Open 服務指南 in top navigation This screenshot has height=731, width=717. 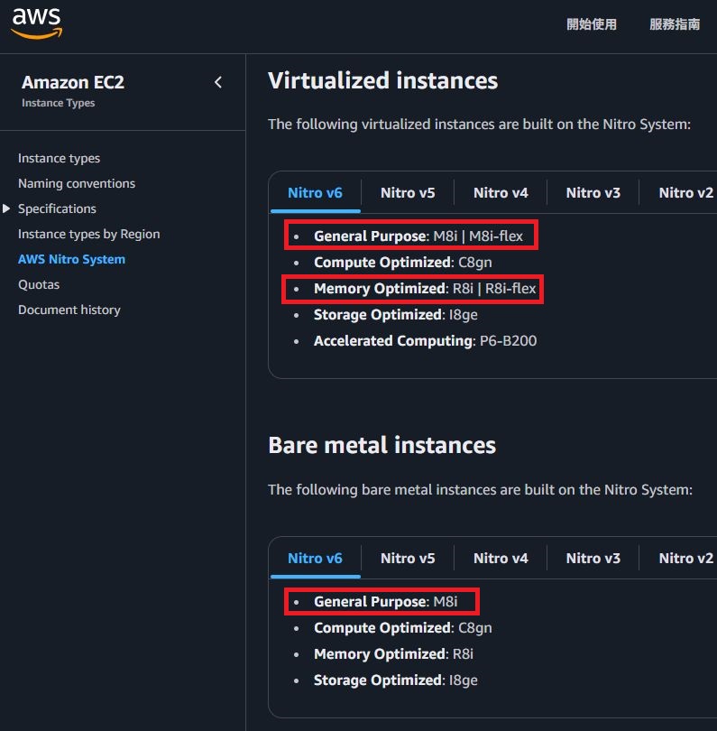point(675,24)
